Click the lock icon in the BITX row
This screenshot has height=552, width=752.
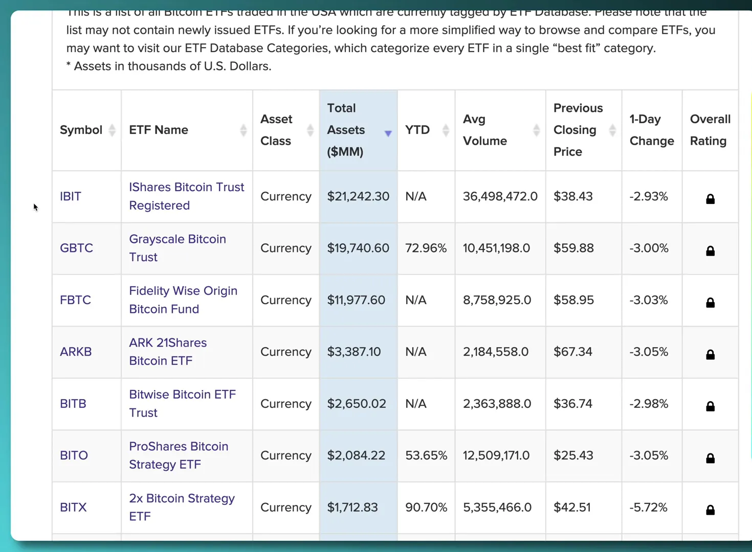click(710, 510)
